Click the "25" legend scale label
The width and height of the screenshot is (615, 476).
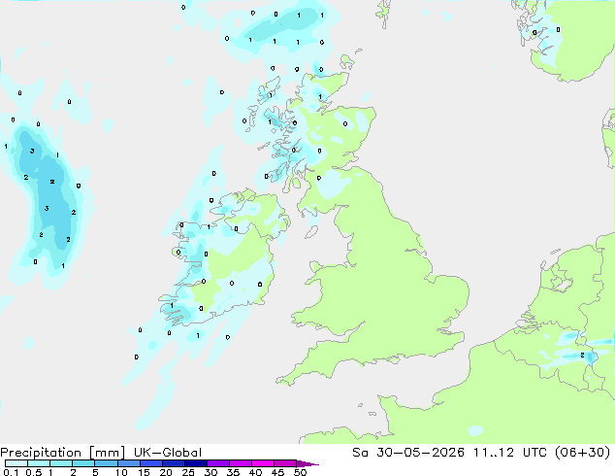coord(188,472)
